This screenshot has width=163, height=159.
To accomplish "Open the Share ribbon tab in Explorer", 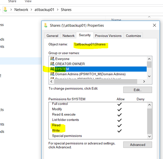I will 12,1.
